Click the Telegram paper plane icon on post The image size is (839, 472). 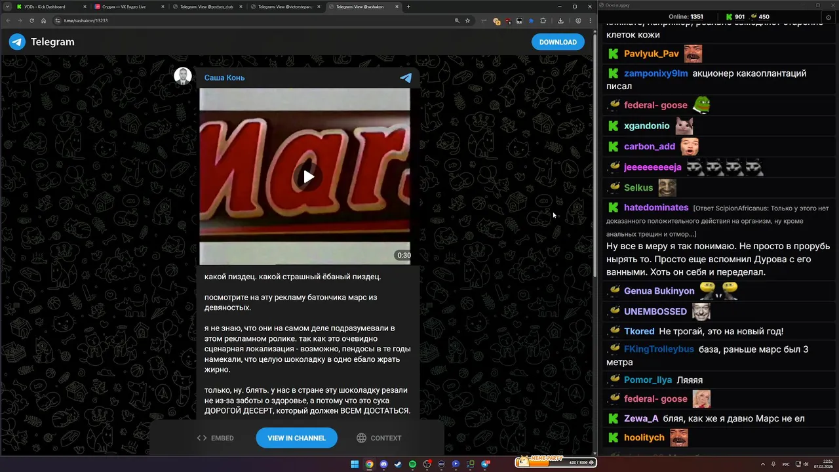(406, 77)
